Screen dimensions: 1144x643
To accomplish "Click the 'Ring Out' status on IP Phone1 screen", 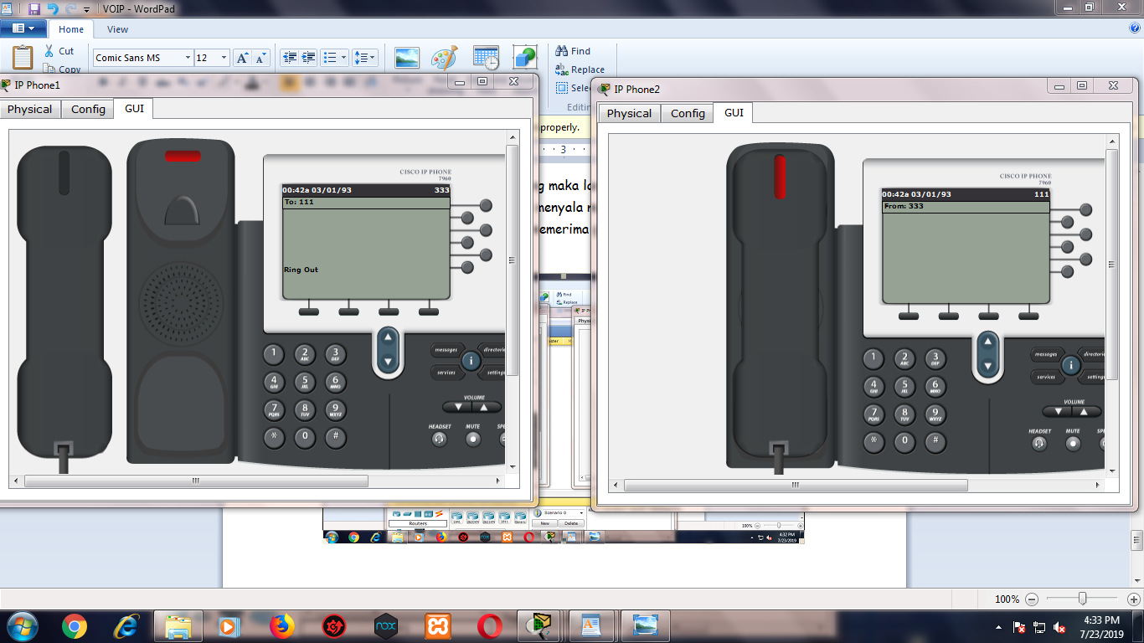I will (x=301, y=270).
